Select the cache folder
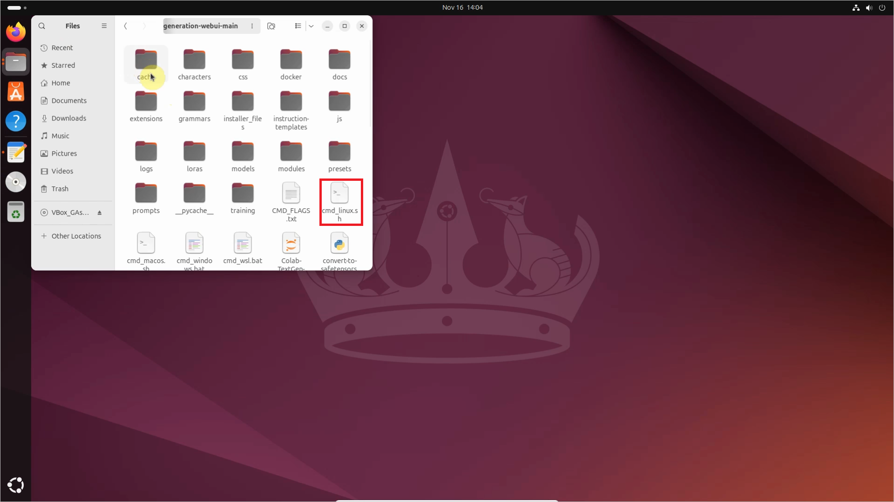 pos(146,65)
